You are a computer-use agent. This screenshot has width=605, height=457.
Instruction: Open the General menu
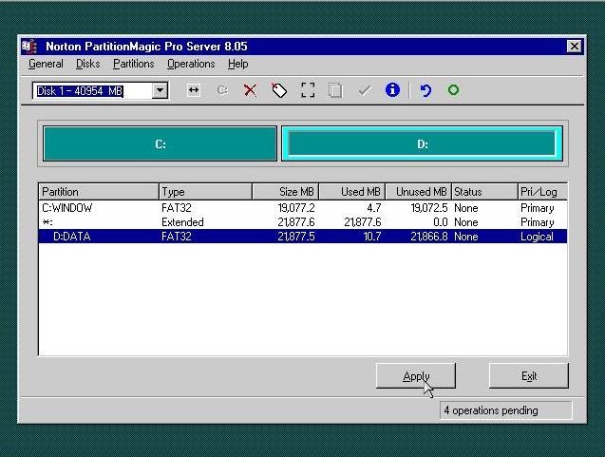[46, 64]
